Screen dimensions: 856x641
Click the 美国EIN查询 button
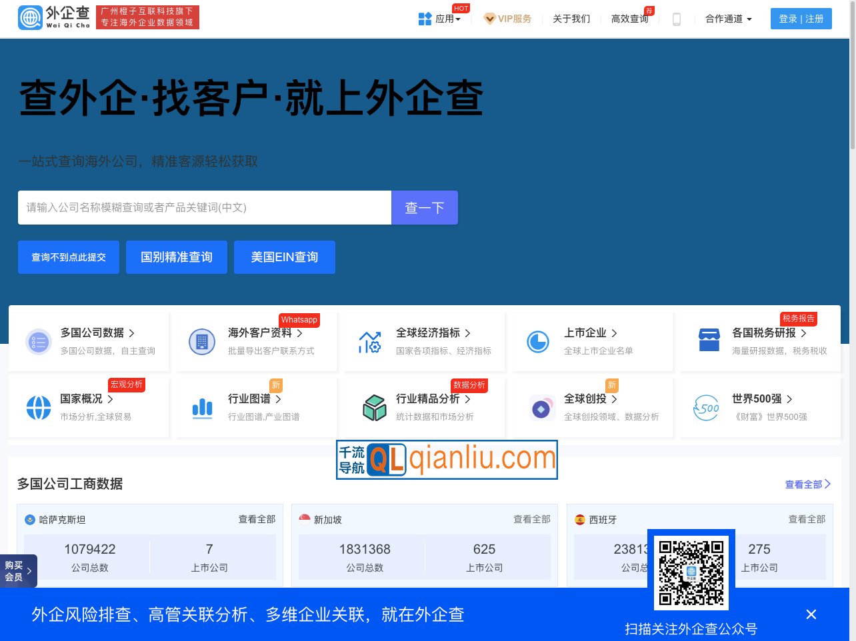tap(285, 257)
